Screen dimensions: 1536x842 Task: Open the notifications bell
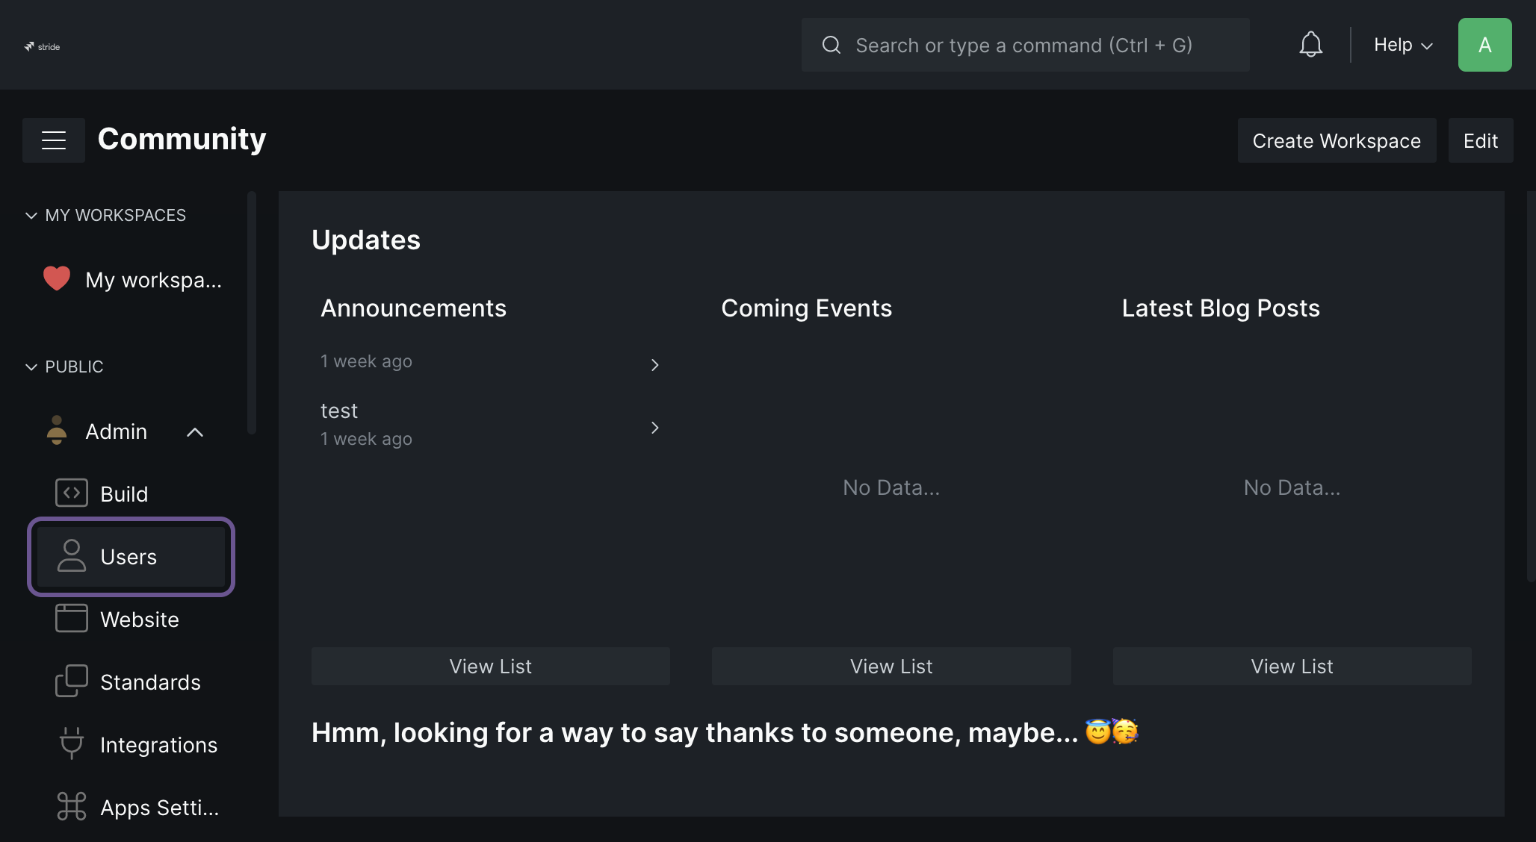pos(1310,45)
